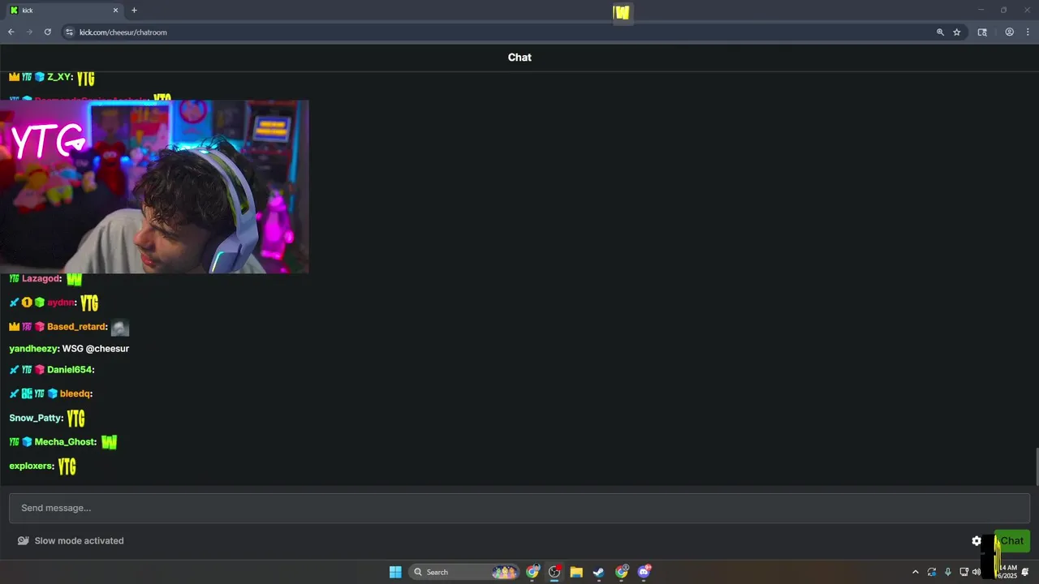Click the image emote in Based_retard's message

point(120,328)
